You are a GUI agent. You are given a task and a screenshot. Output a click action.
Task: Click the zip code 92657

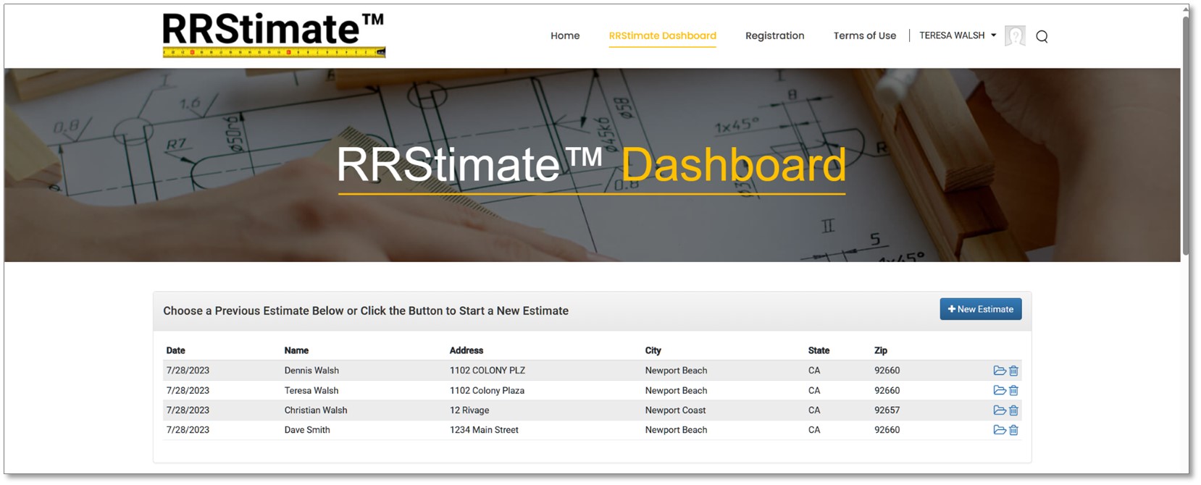(887, 410)
